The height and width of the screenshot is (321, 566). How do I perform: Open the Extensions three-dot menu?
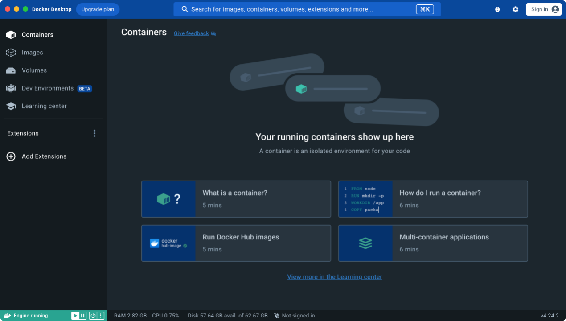point(94,133)
